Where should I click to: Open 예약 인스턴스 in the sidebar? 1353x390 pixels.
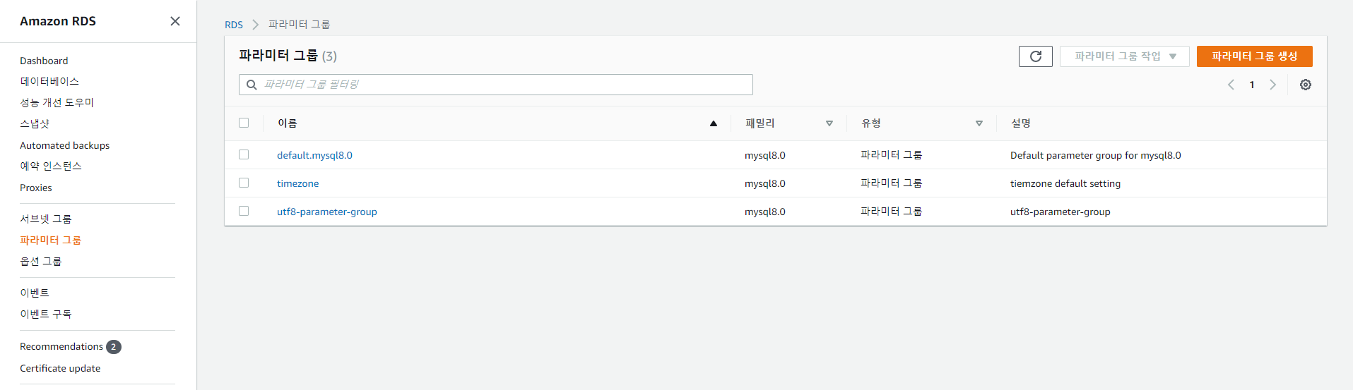(x=51, y=166)
